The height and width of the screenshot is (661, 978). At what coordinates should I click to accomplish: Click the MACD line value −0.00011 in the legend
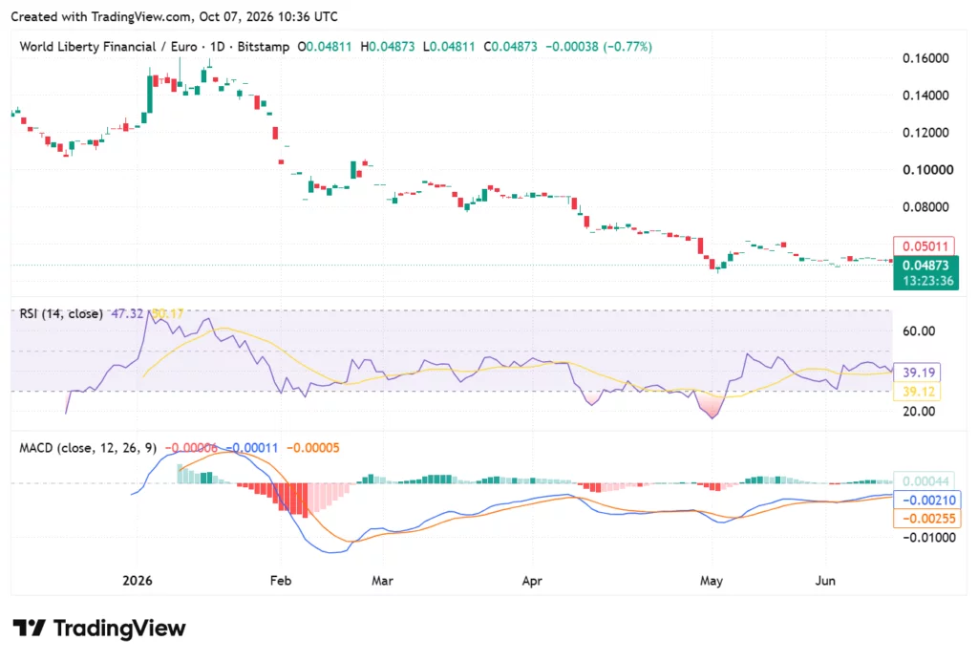point(252,448)
